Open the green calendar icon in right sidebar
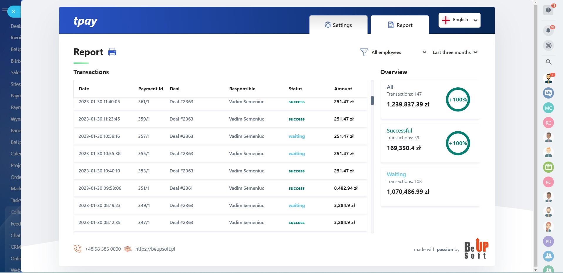 point(548,167)
